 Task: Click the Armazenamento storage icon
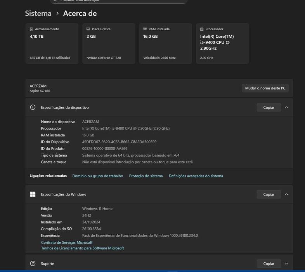31,29
